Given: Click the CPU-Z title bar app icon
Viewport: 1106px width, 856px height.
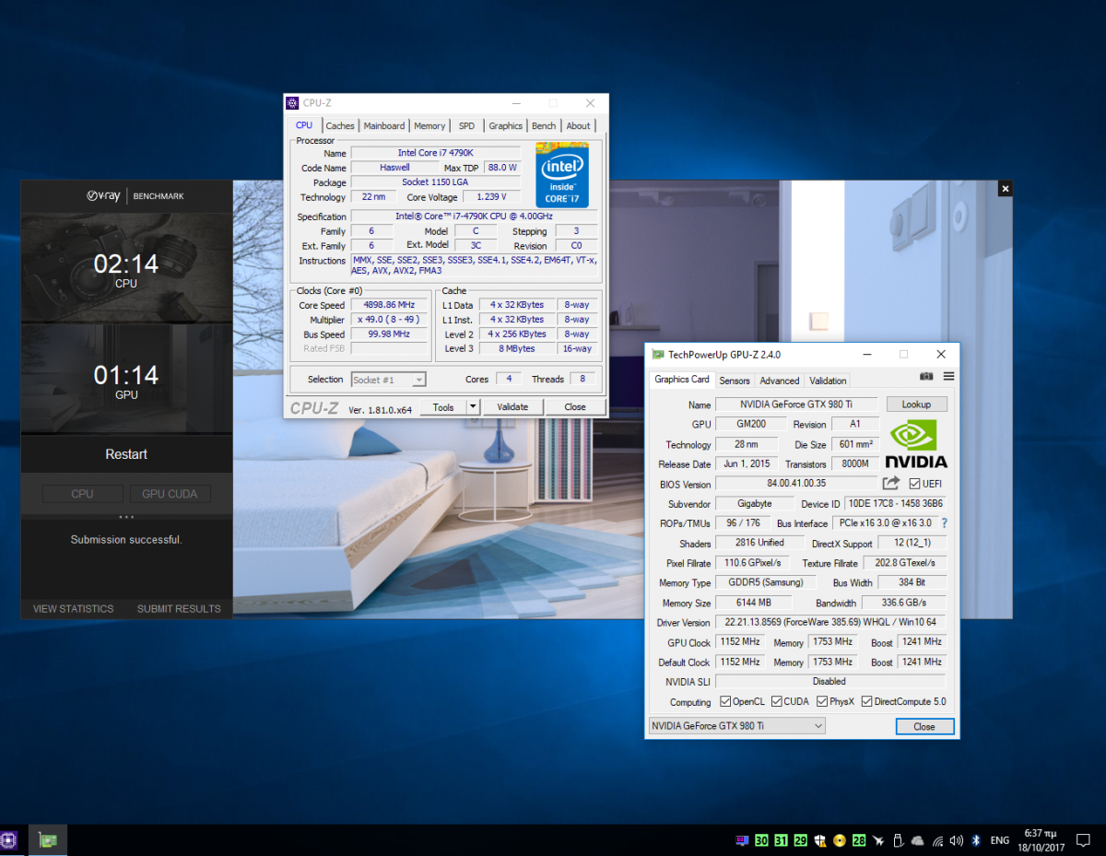Looking at the screenshot, I should 293,103.
